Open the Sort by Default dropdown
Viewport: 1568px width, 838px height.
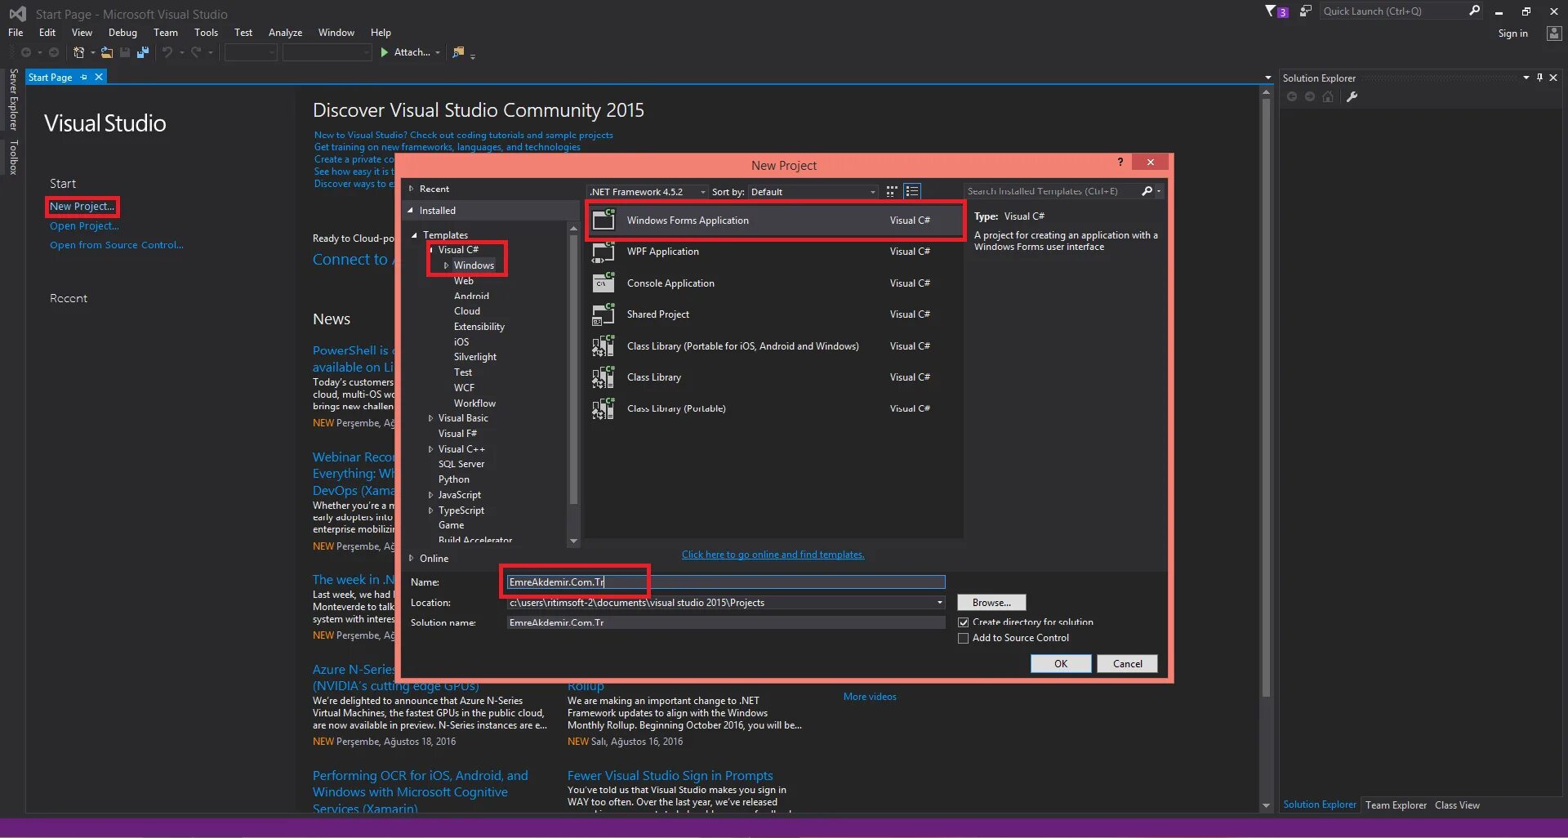click(813, 192)
